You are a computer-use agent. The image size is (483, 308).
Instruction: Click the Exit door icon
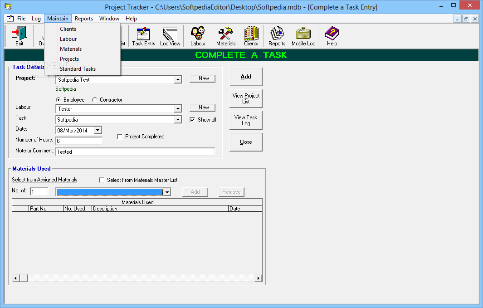19,36
